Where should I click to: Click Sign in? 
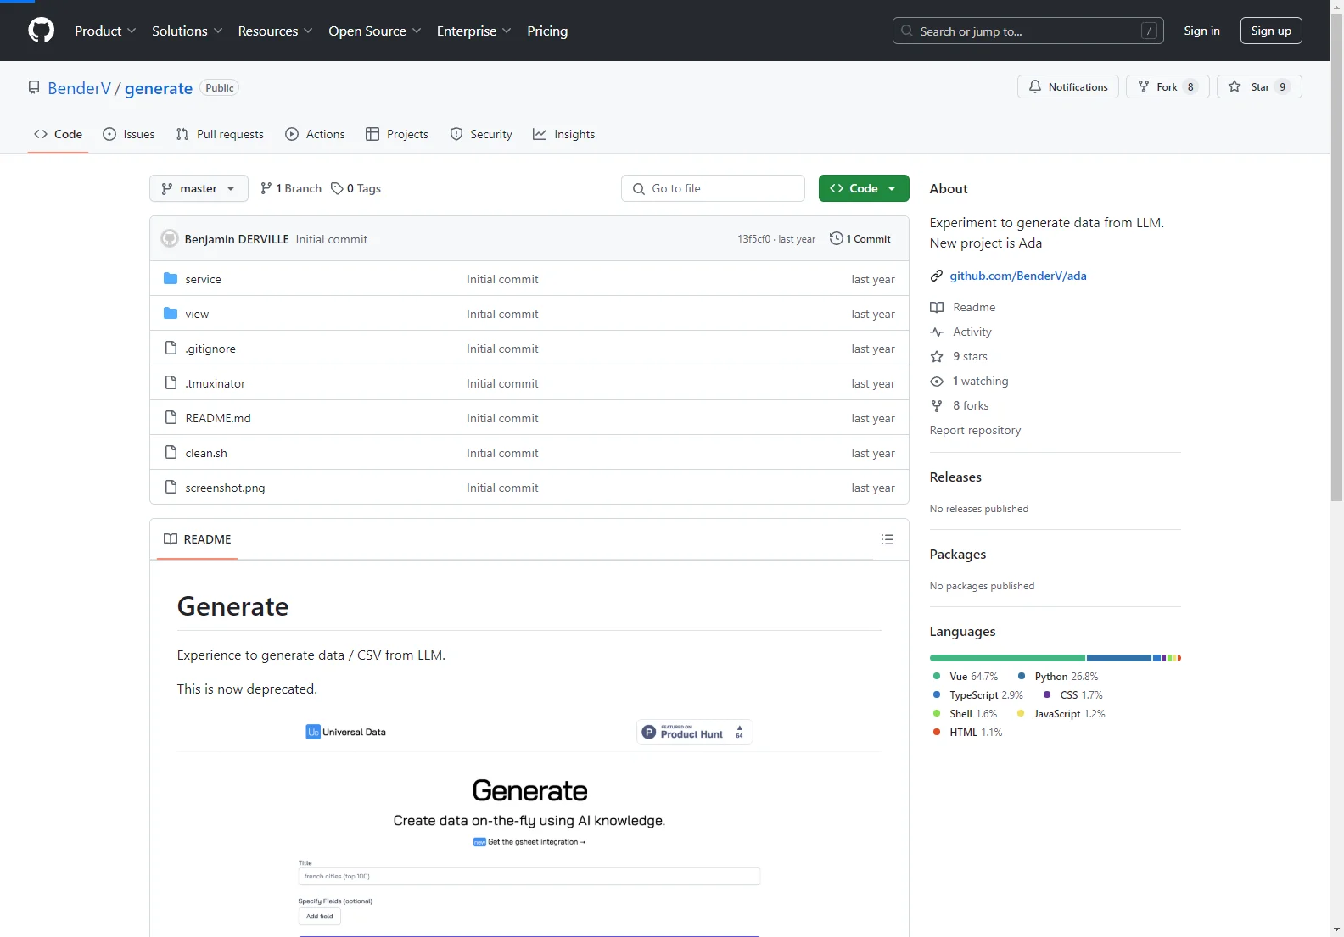1201,31
